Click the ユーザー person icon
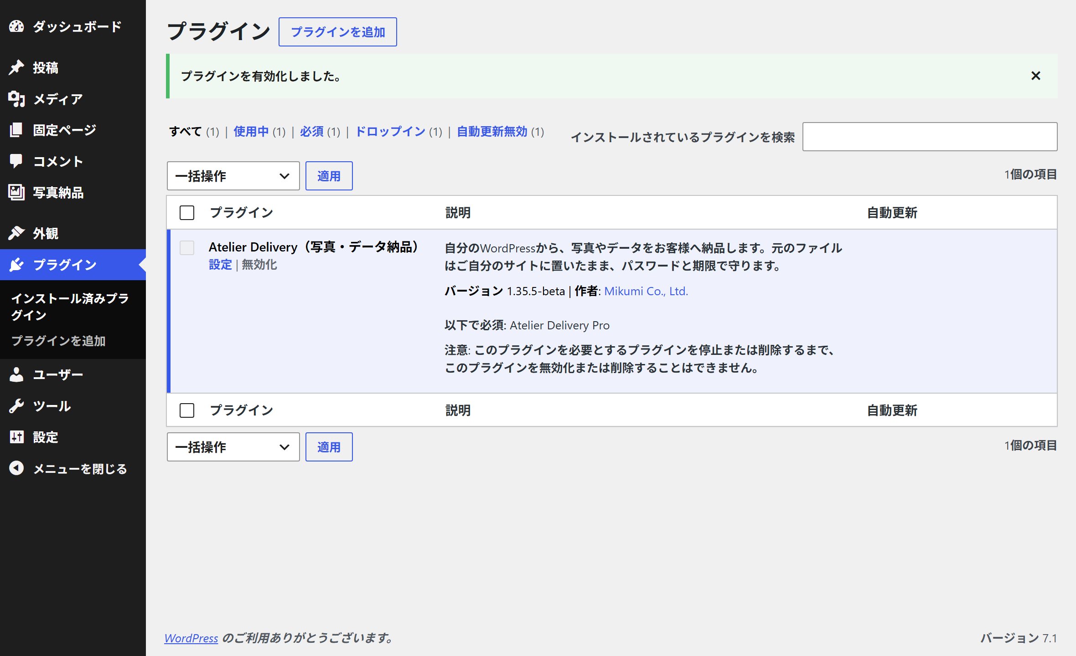1076x656 pixels. pyautogui.click(x=16, y=374)
